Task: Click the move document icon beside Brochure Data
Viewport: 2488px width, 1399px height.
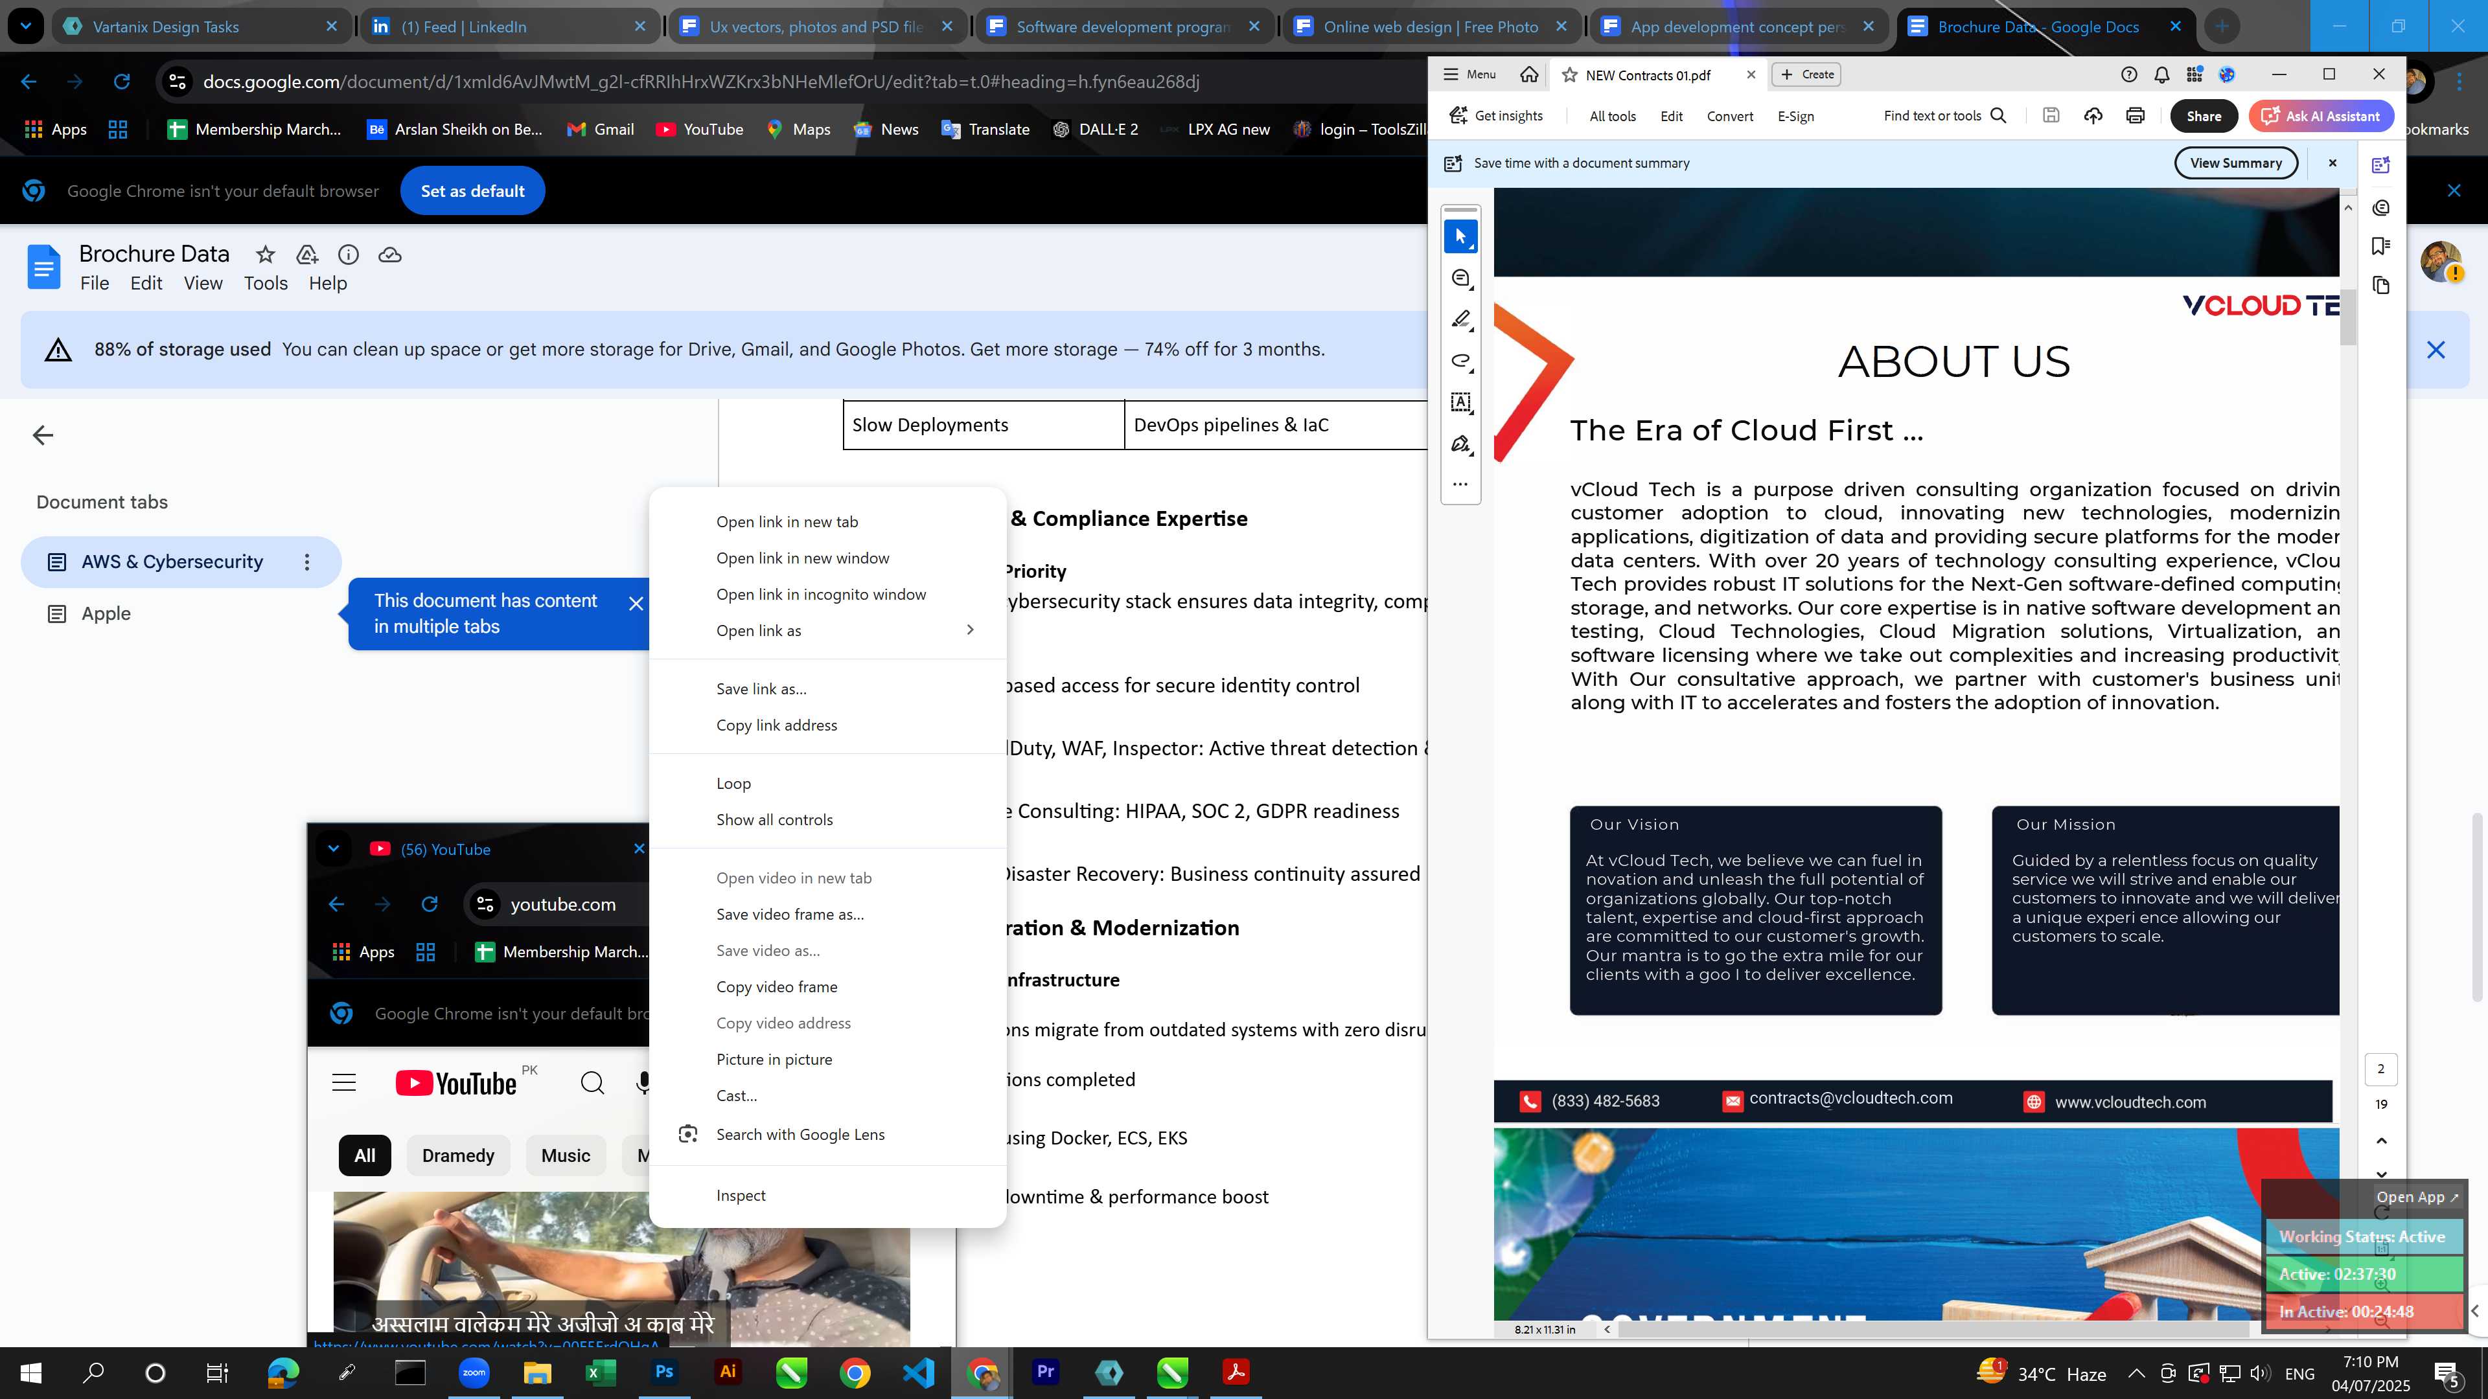Action: [x=307, y=255]
